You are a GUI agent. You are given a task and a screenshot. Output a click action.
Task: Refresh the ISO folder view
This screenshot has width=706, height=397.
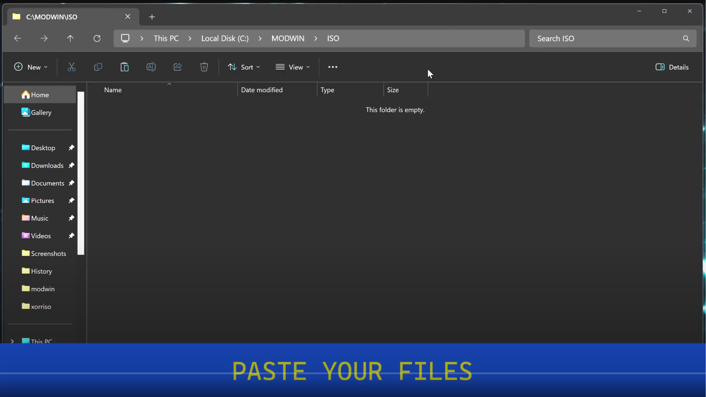pyautogui.click(x=97, y=38)
